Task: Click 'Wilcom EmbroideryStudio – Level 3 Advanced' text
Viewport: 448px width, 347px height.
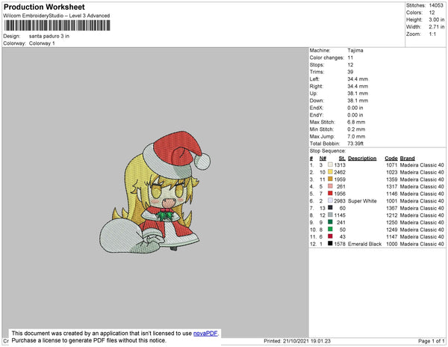Action: [x=57, y=16]
